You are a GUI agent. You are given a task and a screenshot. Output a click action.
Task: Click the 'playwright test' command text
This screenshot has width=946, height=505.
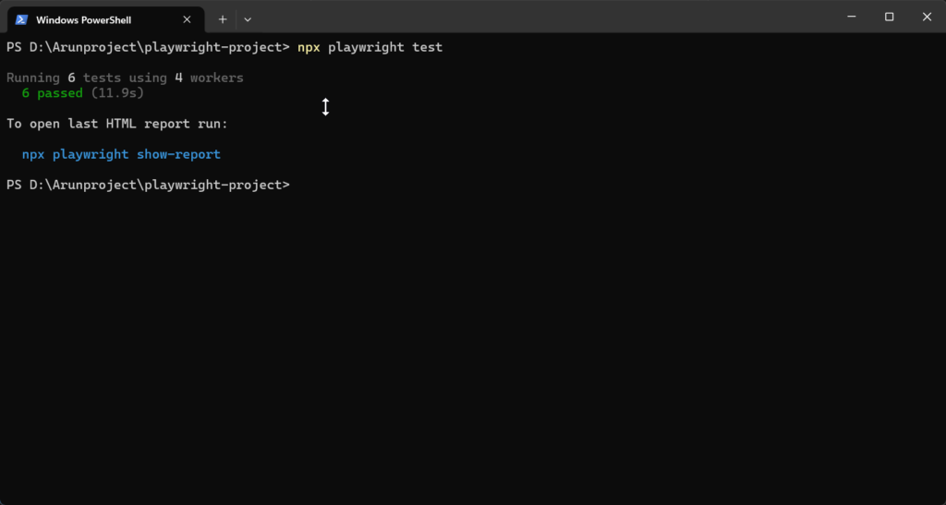pyautogui.click(x=385, y=47)
